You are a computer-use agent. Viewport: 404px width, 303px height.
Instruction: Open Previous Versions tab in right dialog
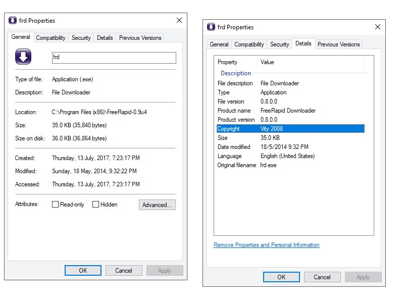(338, 44)
